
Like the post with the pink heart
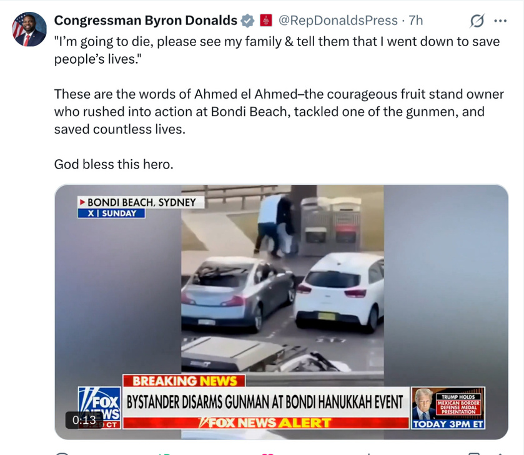267,454
